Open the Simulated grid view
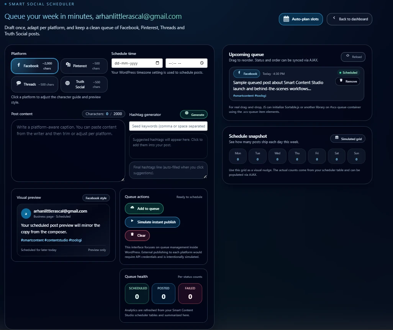 (347, 139)
